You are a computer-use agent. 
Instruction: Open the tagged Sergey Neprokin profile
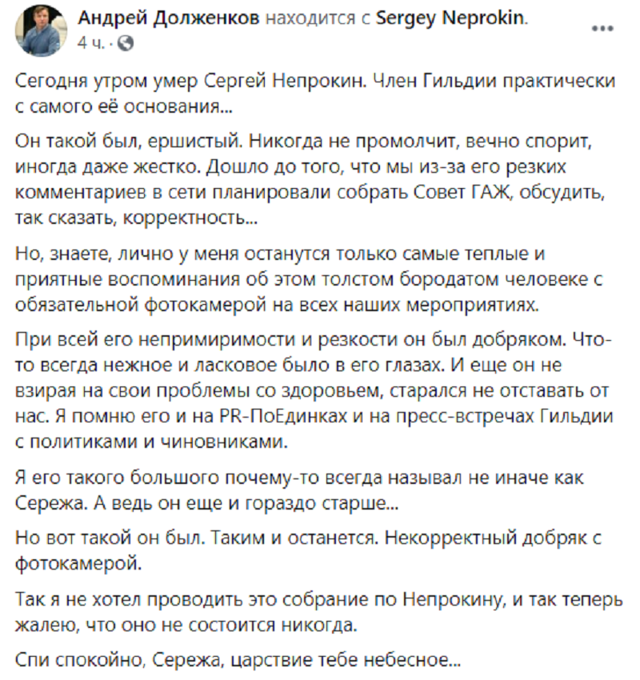(x=450, y=18)
